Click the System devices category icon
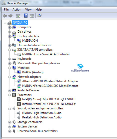 pos(14,126)
